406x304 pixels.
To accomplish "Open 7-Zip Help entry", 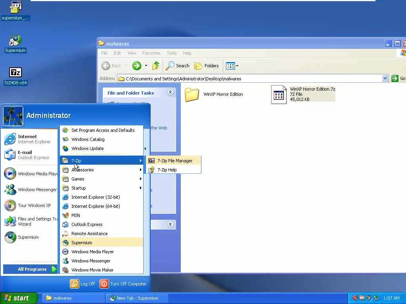I will tap(174, 170).
